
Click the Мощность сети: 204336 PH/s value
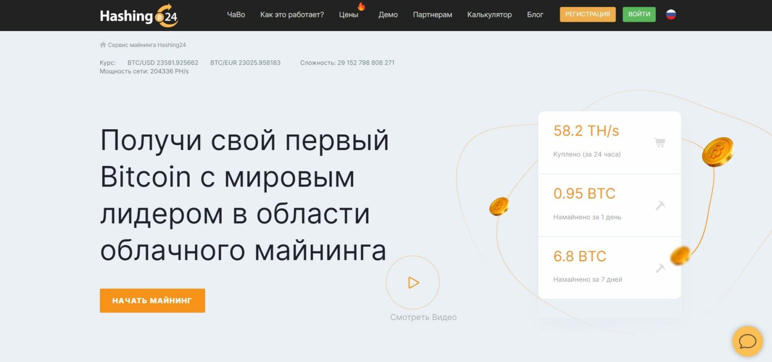pos(144,71)
